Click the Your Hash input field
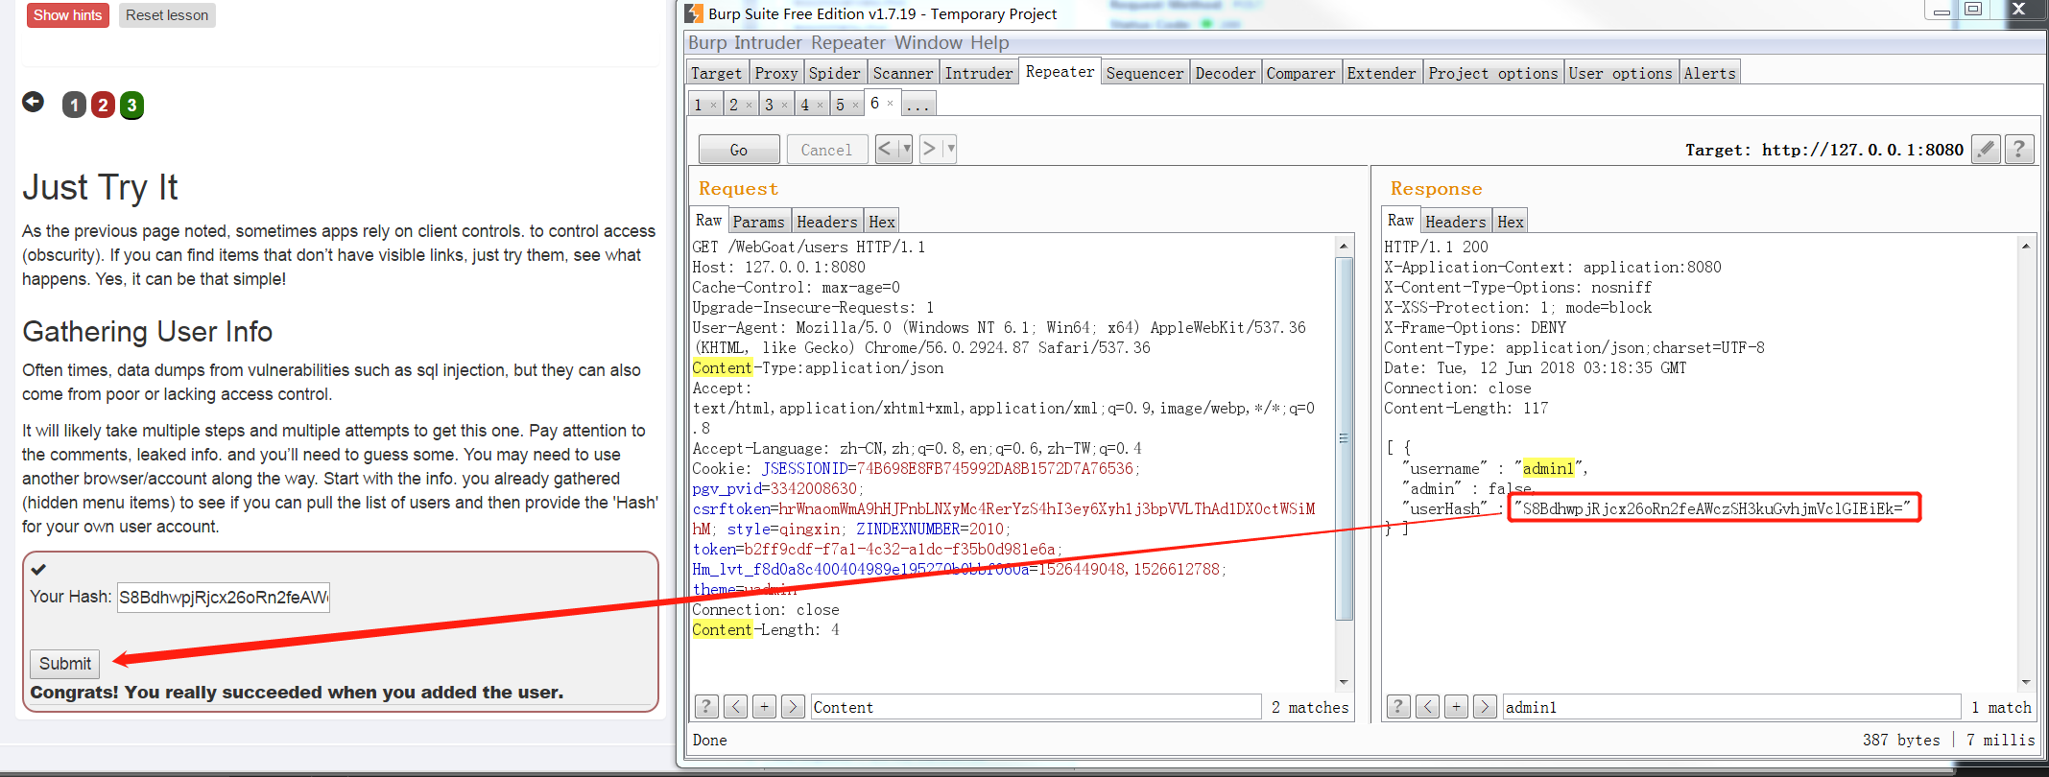This screenshot has height=777, width=2049. (x=224, y=598)
